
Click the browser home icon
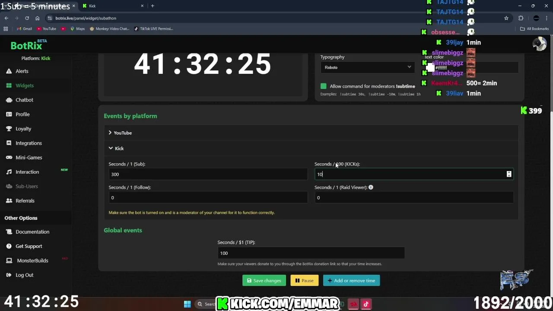coord(37,18)
